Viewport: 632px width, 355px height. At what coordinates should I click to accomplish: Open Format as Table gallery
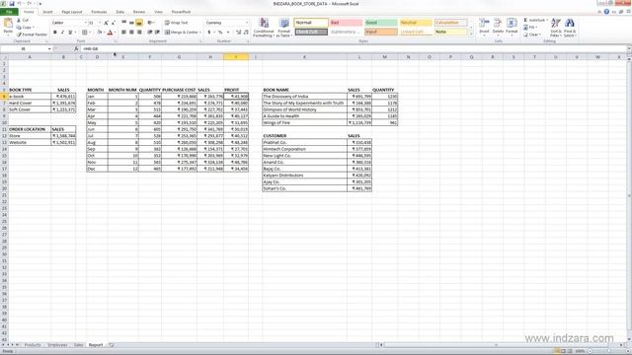coord(283,28)
